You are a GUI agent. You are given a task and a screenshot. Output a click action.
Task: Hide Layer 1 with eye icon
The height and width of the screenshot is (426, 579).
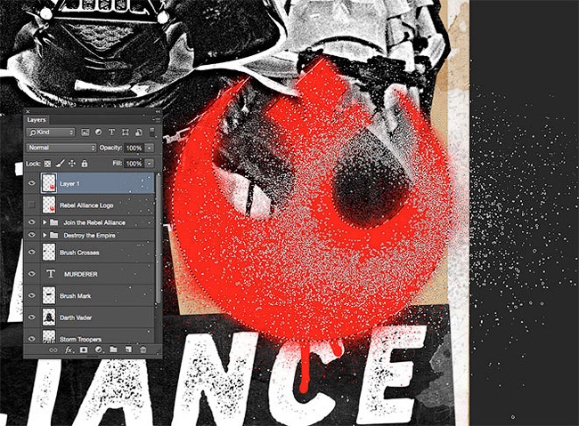(32, 183)
